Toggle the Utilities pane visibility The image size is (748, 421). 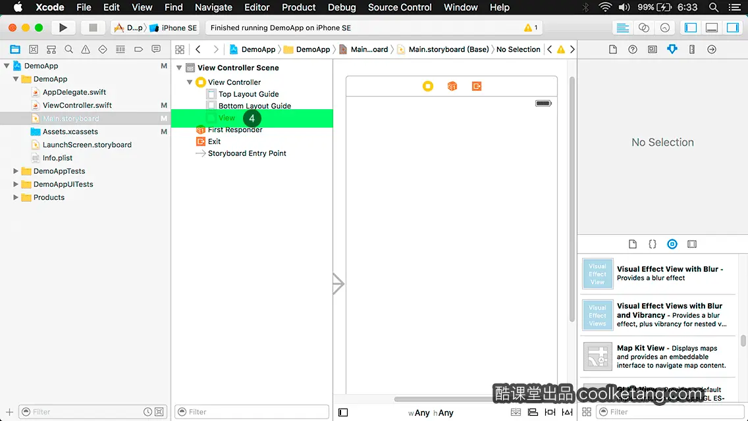coord(732,28)
